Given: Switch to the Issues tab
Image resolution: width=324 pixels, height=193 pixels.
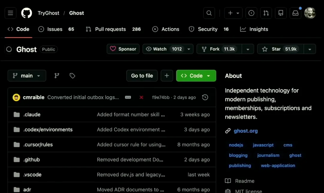Looking at the screenshot, I should (56, 29).
